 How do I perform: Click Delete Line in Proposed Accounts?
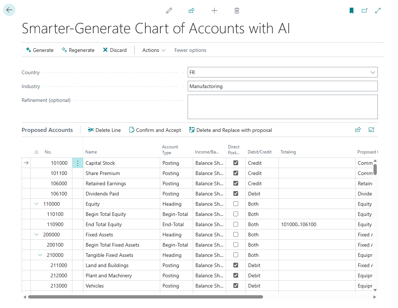pyautogui.click(x=104, y=130)
